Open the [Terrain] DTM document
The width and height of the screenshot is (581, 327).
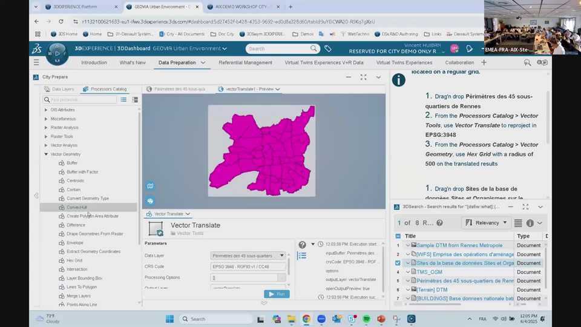tap(432, 290)
